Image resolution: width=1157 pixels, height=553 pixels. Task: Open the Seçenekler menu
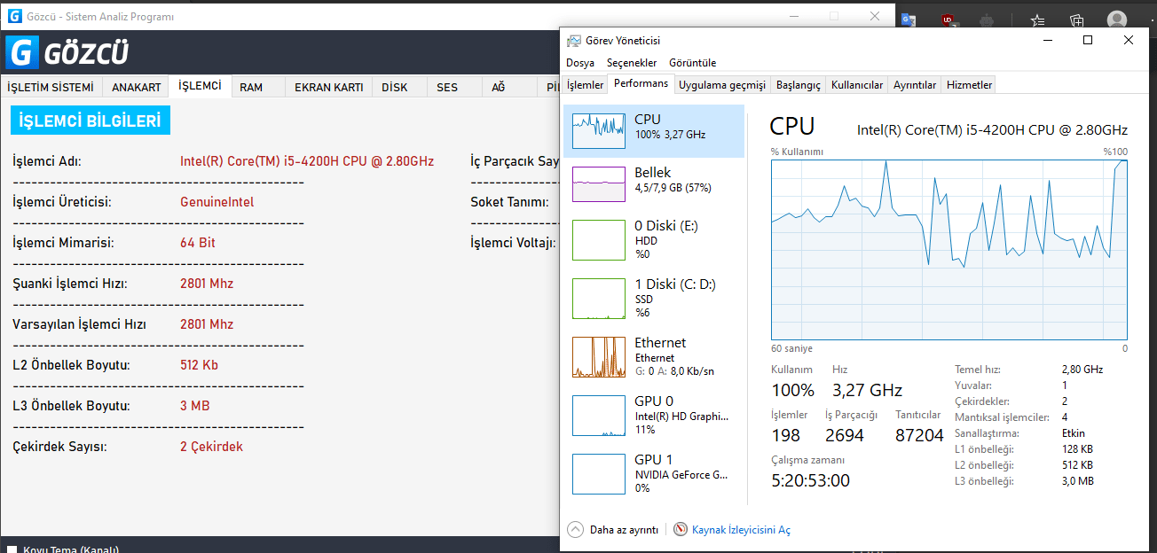(x=632, y=63)
